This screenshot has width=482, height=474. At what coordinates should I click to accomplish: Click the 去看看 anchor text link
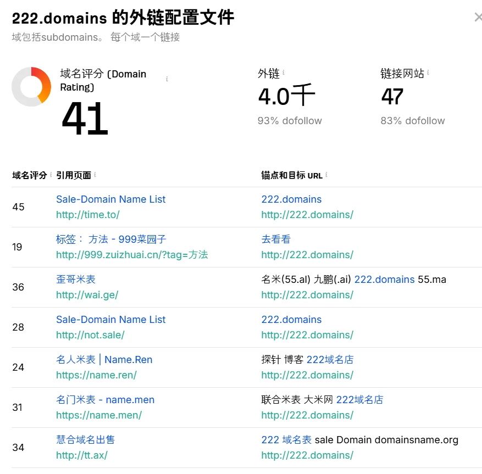pyautogui.click(x=276, y=239)
